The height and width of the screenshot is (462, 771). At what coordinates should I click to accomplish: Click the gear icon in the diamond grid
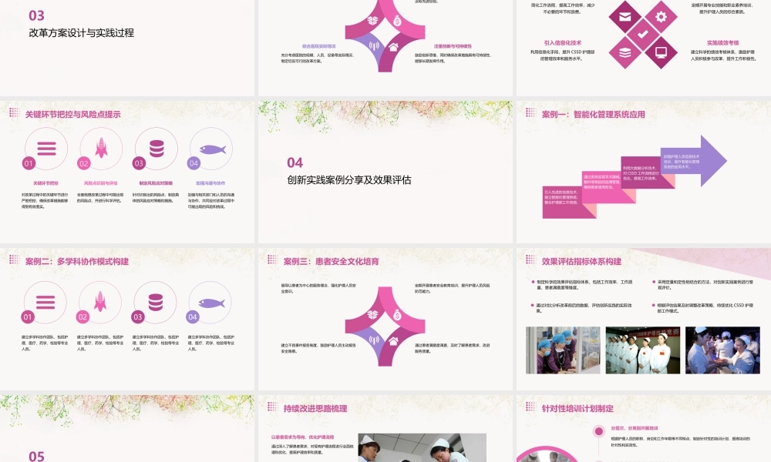point(661,17)
